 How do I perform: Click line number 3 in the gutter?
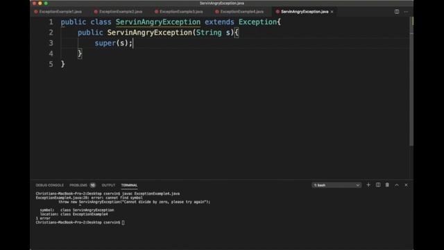coord(51,43)
